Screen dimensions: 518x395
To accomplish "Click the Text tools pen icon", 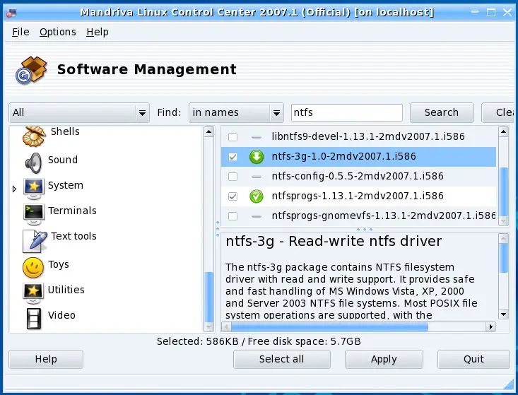I will click(35, 241).
